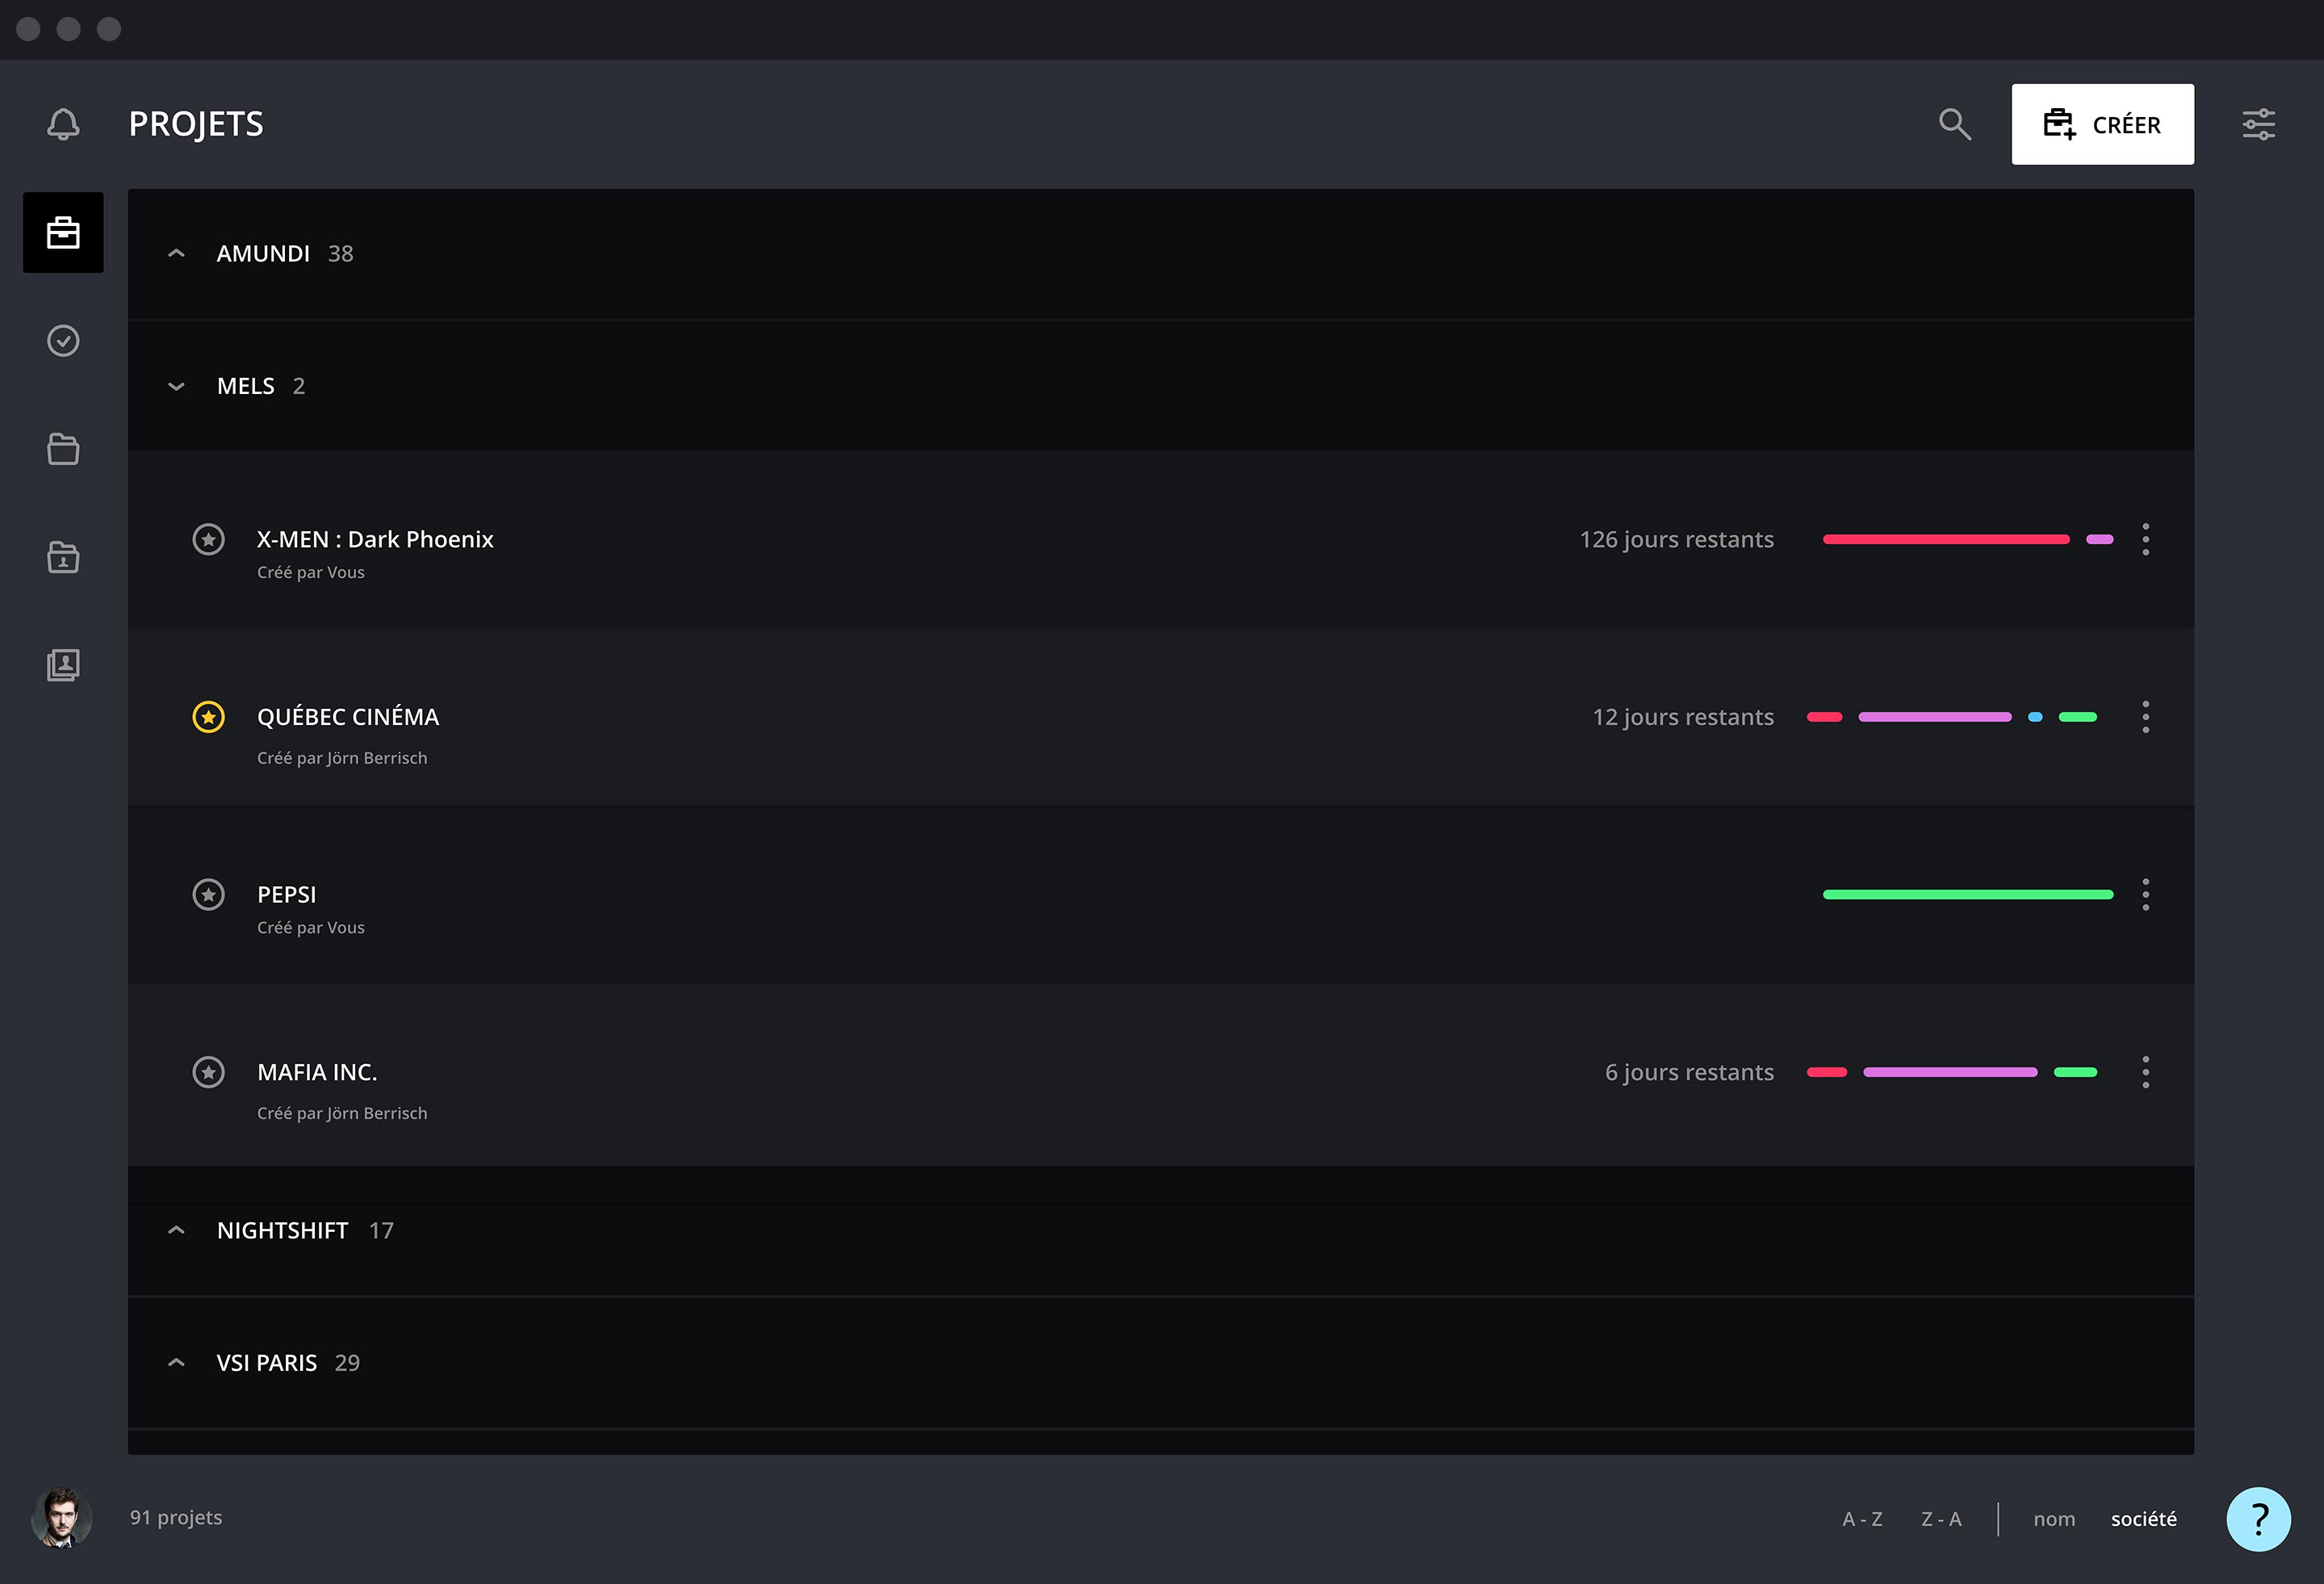Click MAFIA INC. purple progress segment
Screen dimensions: 2324x1584
(x=1950, y=1072)
